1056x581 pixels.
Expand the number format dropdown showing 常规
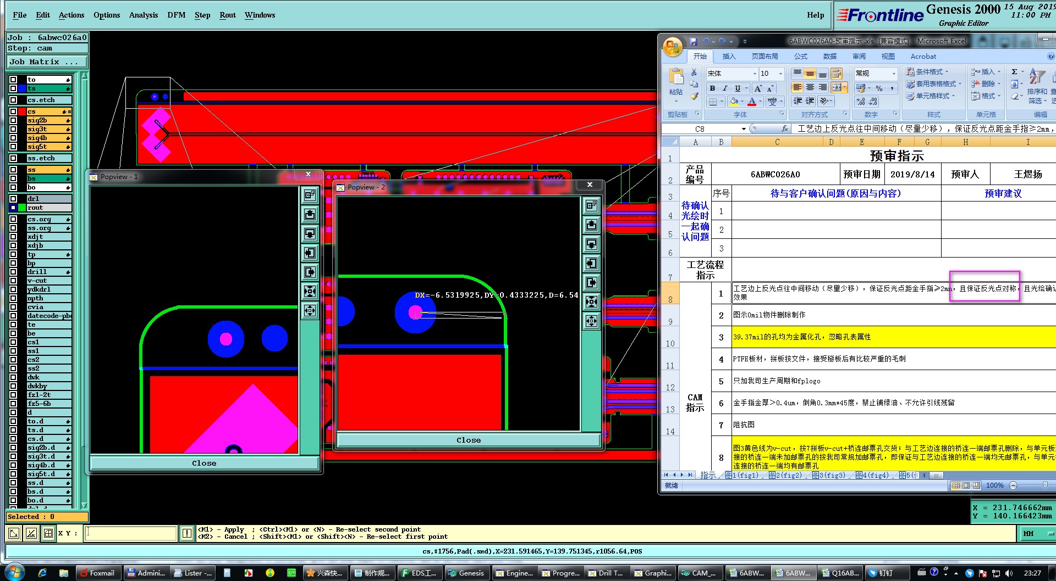coord(894,74)
